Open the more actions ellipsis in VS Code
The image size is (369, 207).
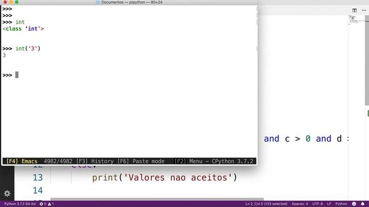(364, 10)
